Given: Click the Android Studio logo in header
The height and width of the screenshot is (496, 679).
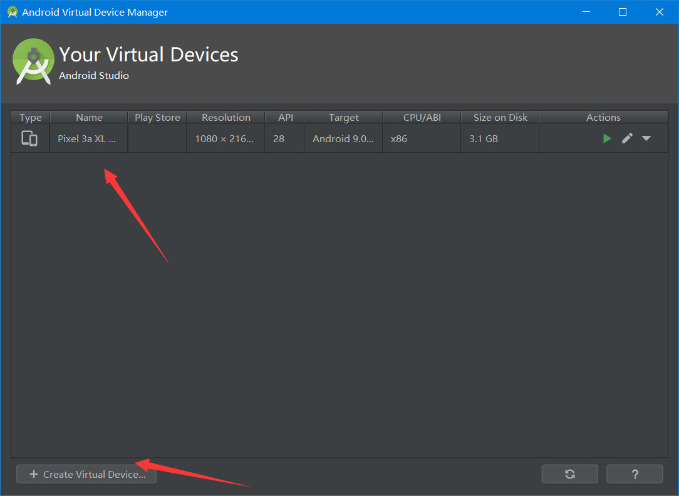Looking at the screenshot, I should [x=33, y=61].
